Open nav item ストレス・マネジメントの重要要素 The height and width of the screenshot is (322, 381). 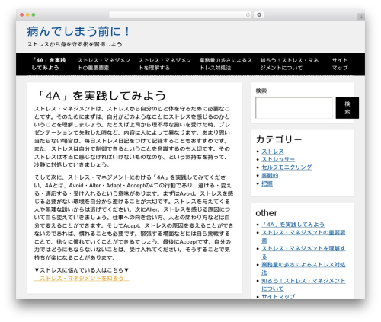(104, 64)
